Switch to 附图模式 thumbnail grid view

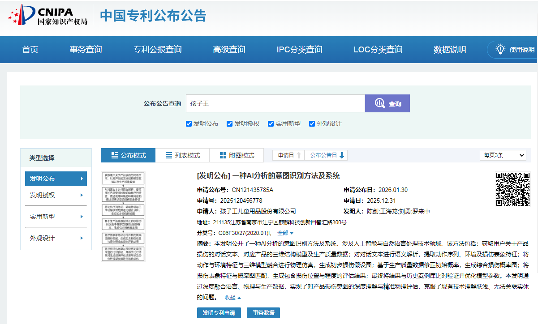coord(237,155)
